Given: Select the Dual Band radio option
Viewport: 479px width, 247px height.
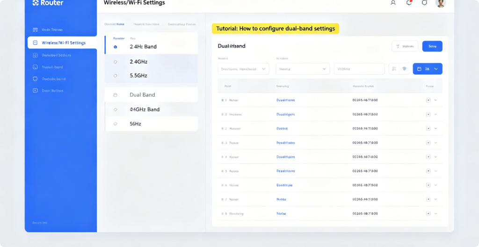Looking at the screenshot, I should pyautogui.click(x=115, y=95).
